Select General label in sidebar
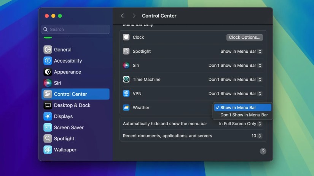 tap(63, 49)
